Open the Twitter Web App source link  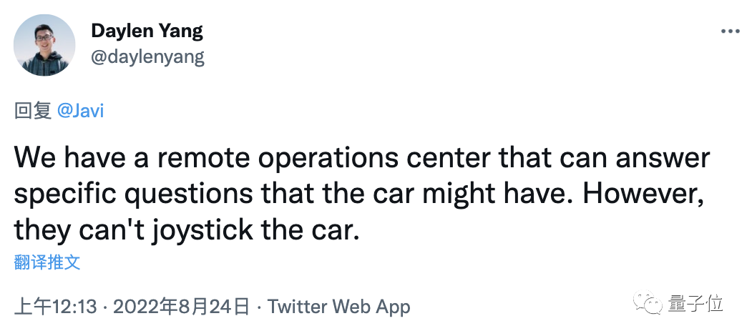pos(338,307)
